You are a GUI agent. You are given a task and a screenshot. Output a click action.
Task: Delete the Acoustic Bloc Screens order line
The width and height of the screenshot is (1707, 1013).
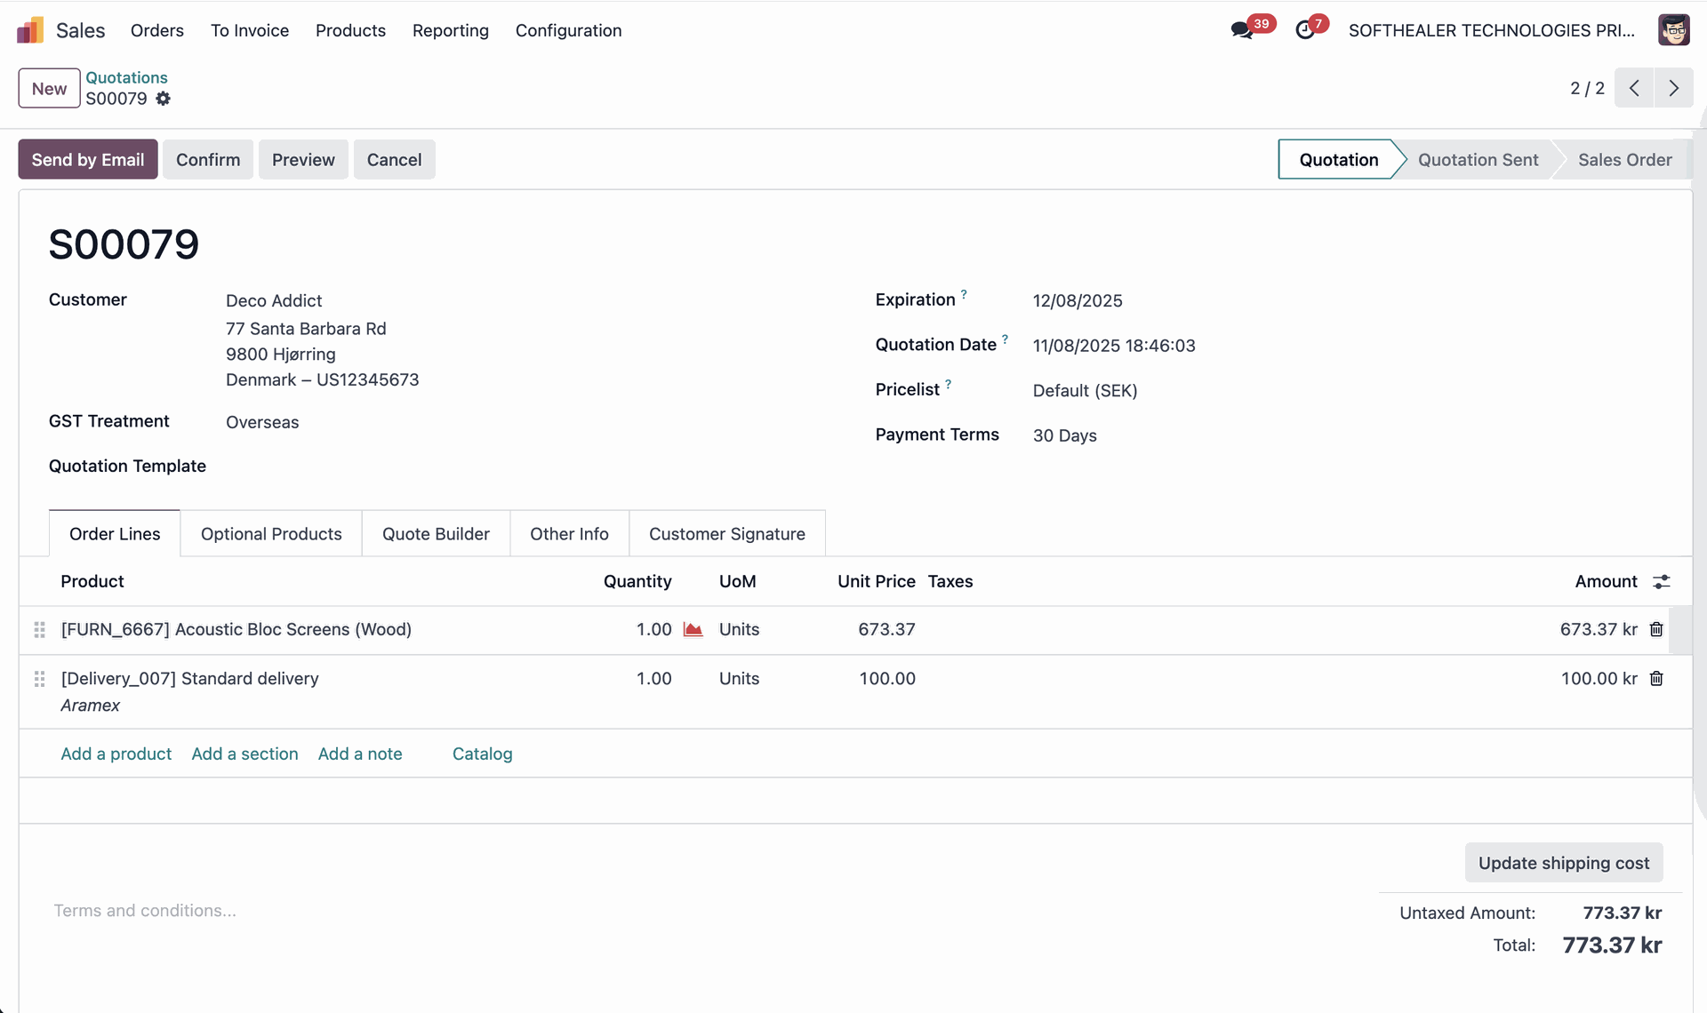1656,630
